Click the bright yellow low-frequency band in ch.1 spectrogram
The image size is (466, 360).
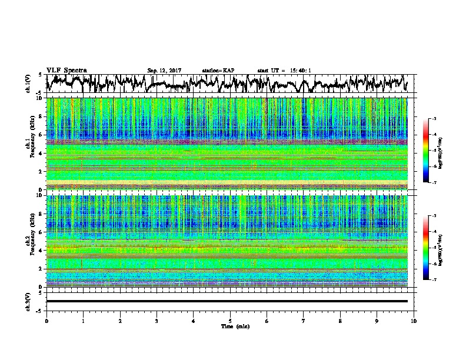[227, 182]
